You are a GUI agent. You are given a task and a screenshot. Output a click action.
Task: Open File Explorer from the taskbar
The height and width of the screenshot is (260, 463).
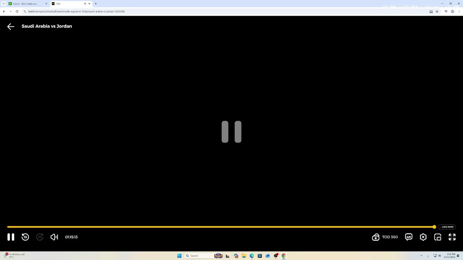click(244, 256)
